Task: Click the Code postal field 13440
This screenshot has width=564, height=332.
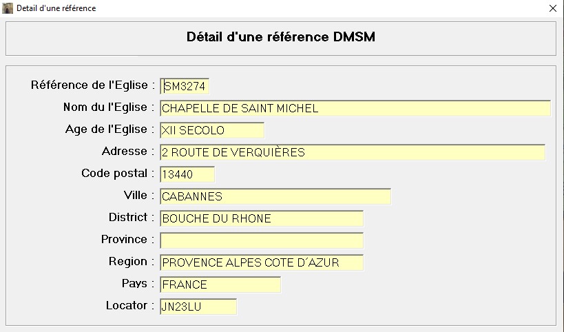Action: coord(187,174)
